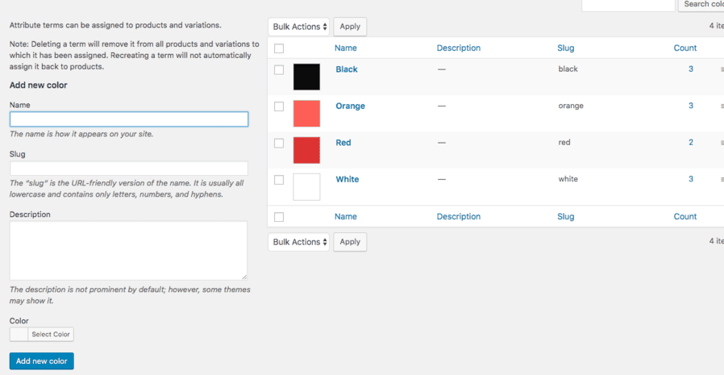Sort by Slug column header
Image resolution: width=724 pixels, height=375 pixels.
566,48
